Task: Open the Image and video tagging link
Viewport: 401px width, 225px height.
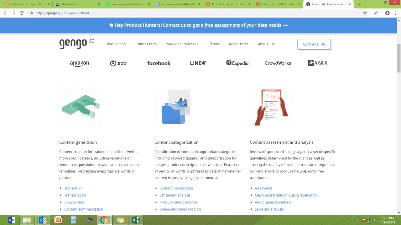Action: (x=180, y=209)
